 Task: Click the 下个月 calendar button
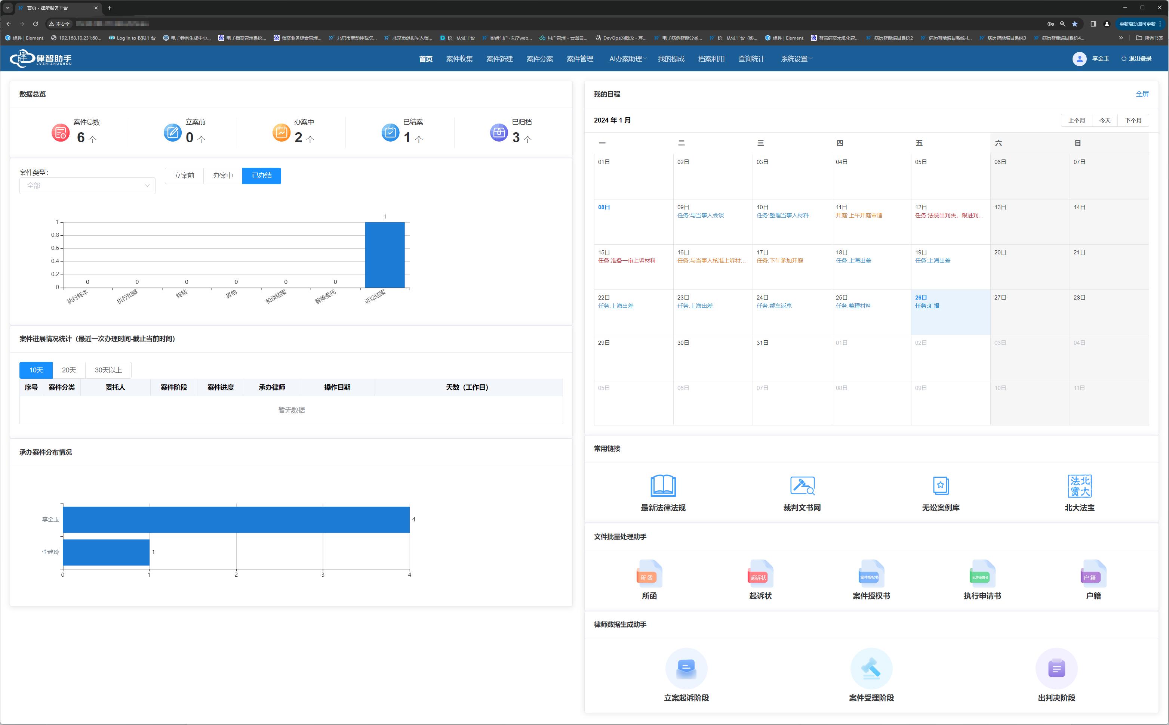click(x=1133, y=120)
